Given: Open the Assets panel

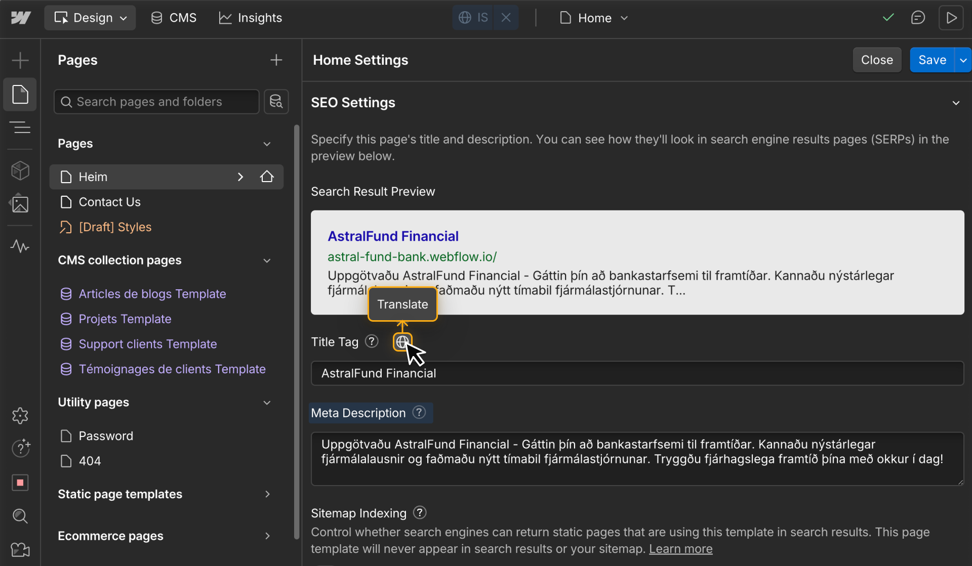Looking at the screenshot, I should click(x=20, y=204).
